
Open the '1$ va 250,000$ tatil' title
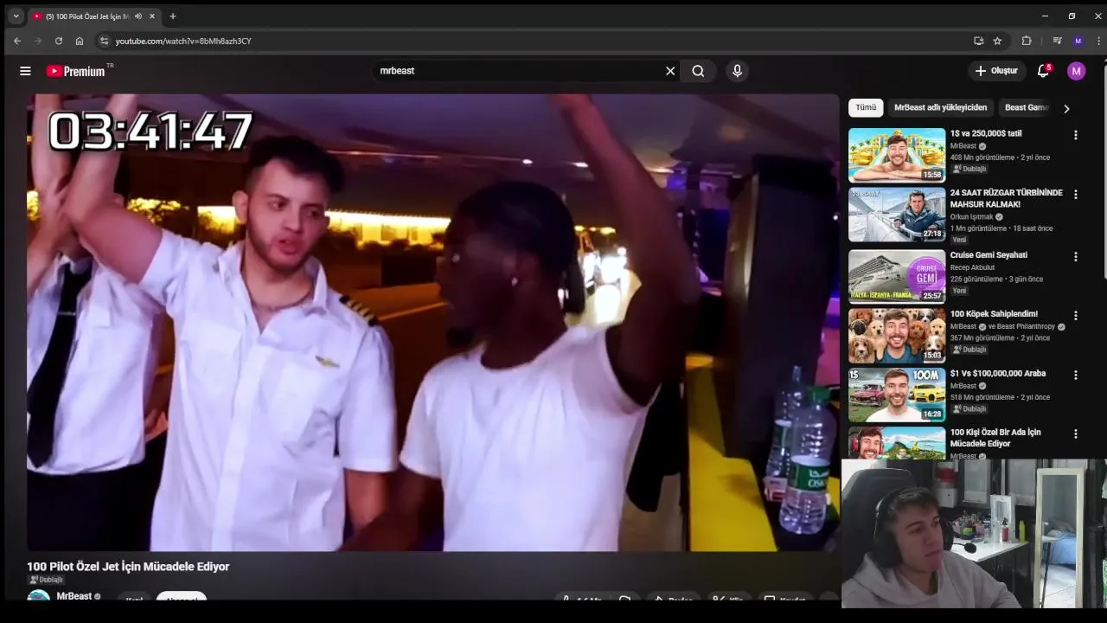(986, 133)
